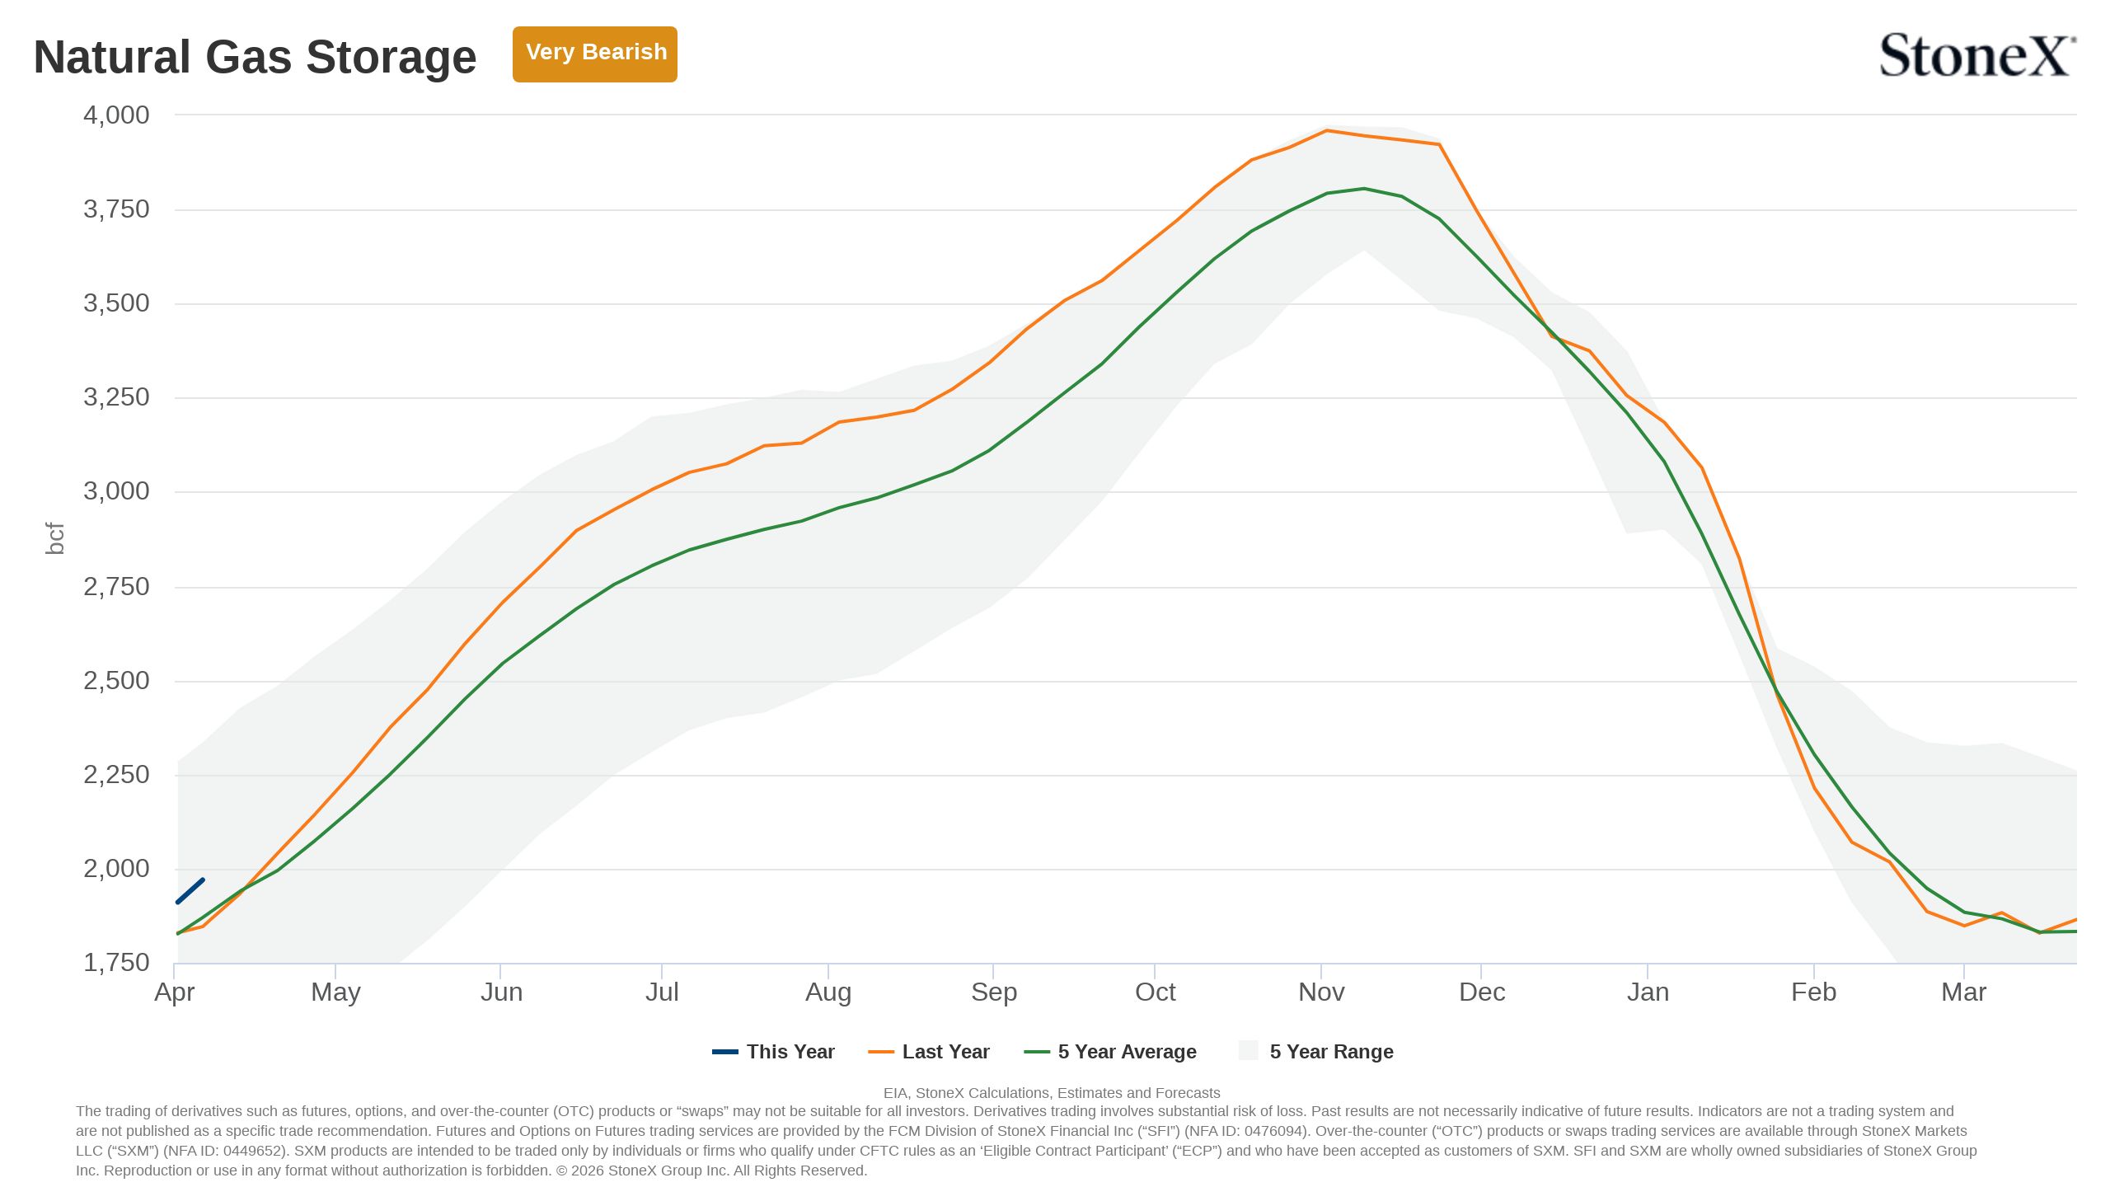This screenshot has height=1187, width=2110.
Task: Click the bcf y-axis title
Action: click(54, 538)
